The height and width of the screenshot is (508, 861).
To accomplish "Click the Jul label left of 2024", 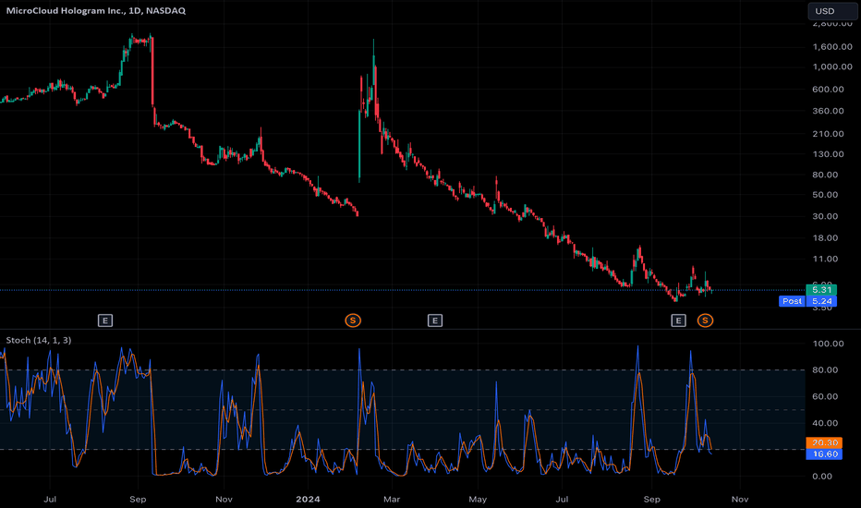I will (x=50, y=499).
